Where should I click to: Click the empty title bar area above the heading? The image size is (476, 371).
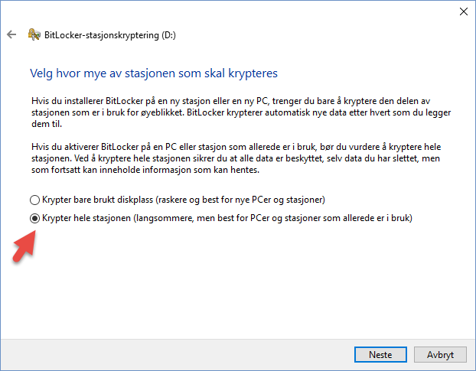pyautogui.click(x=230, y=11)
